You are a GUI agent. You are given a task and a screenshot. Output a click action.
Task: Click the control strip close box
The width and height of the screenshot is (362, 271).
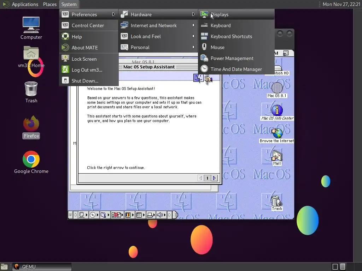click(70, 215)
